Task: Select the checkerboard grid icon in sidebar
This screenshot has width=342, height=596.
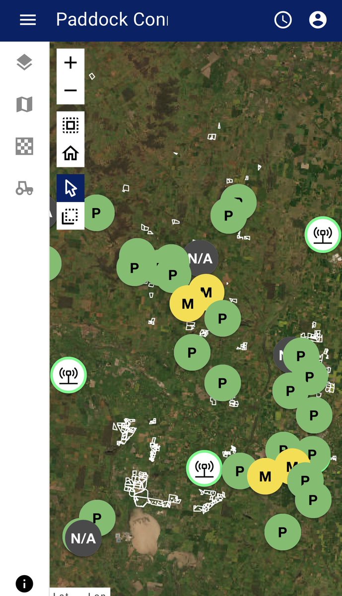Action: [24, 147]
